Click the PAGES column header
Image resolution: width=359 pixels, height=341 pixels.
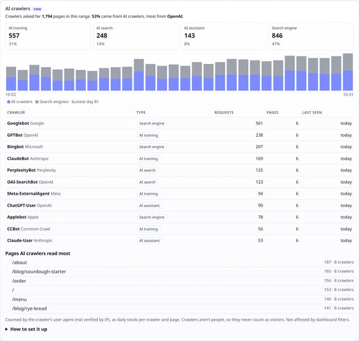click(x=273, y=113)
